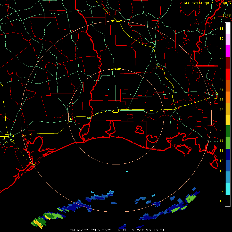This screenshot has height=232, width=232.
Task: Select the '46' legend value
Action: 221,79
